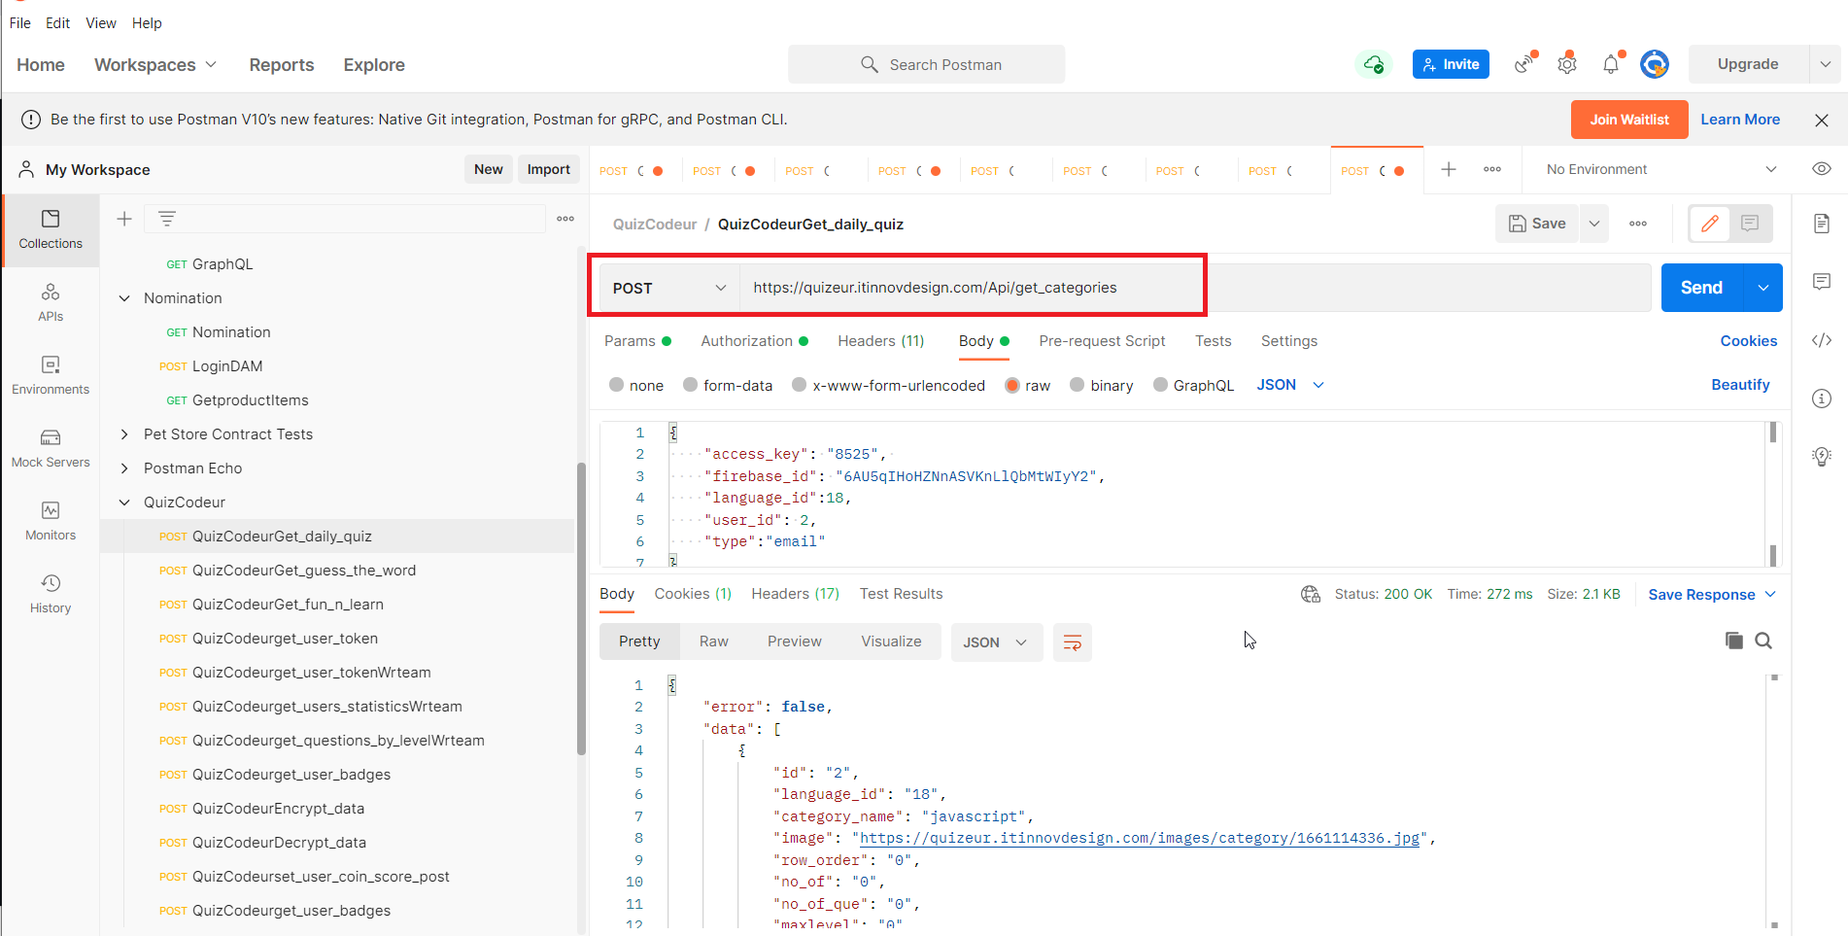Screen dimensions: 1848x936
Task: Click the pencil edit mode icon
Action: 1710,224
